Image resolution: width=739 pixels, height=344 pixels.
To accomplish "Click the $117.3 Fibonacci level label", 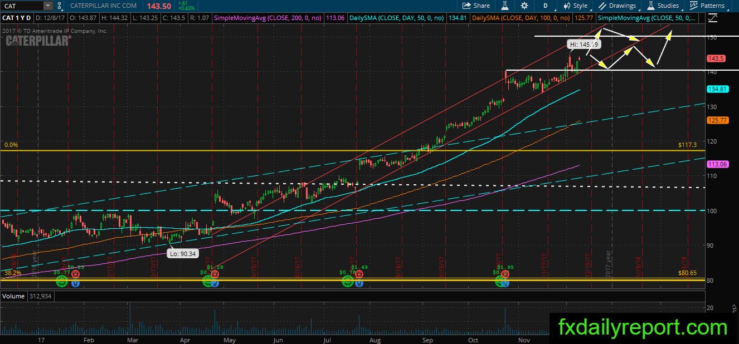I will tap(687, 145).
